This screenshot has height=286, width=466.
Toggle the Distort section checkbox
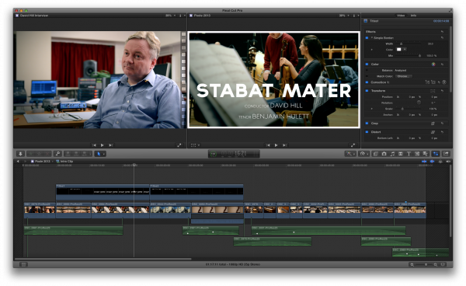[367, 131]
